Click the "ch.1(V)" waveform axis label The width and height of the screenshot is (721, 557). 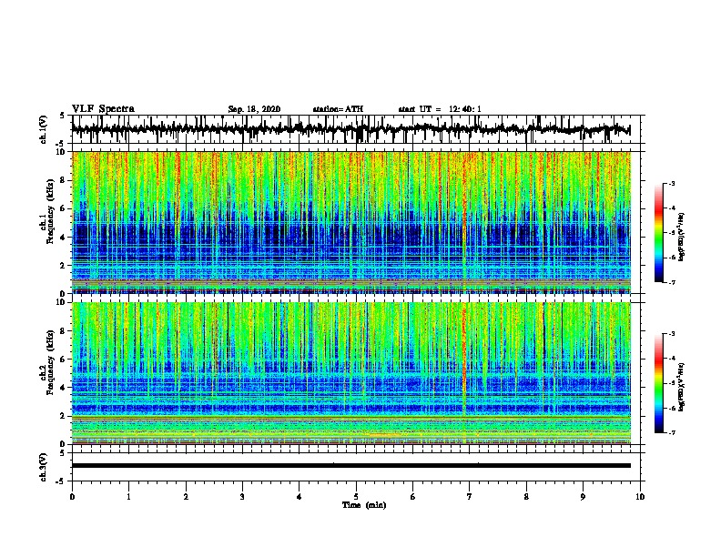coord(43,129)
